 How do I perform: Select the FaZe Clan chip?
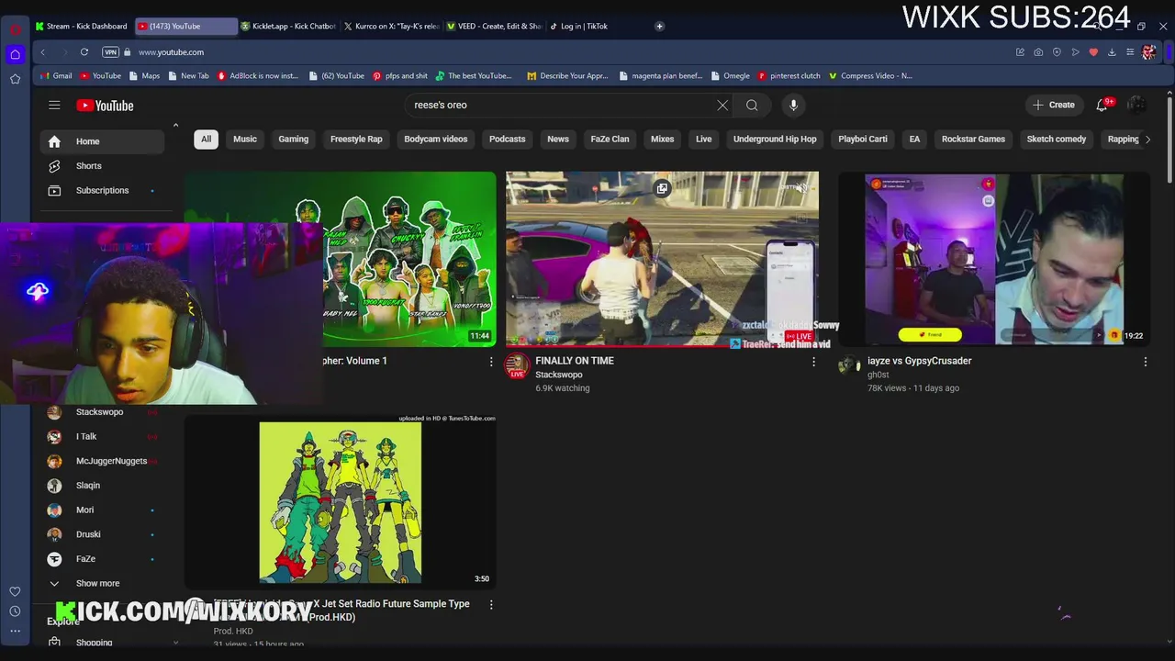(x=610, y=140)
